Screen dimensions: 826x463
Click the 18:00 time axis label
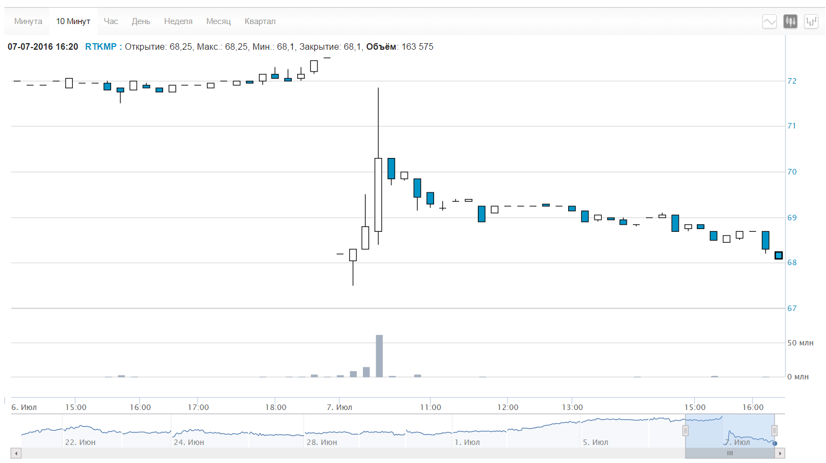coord(276,407)
